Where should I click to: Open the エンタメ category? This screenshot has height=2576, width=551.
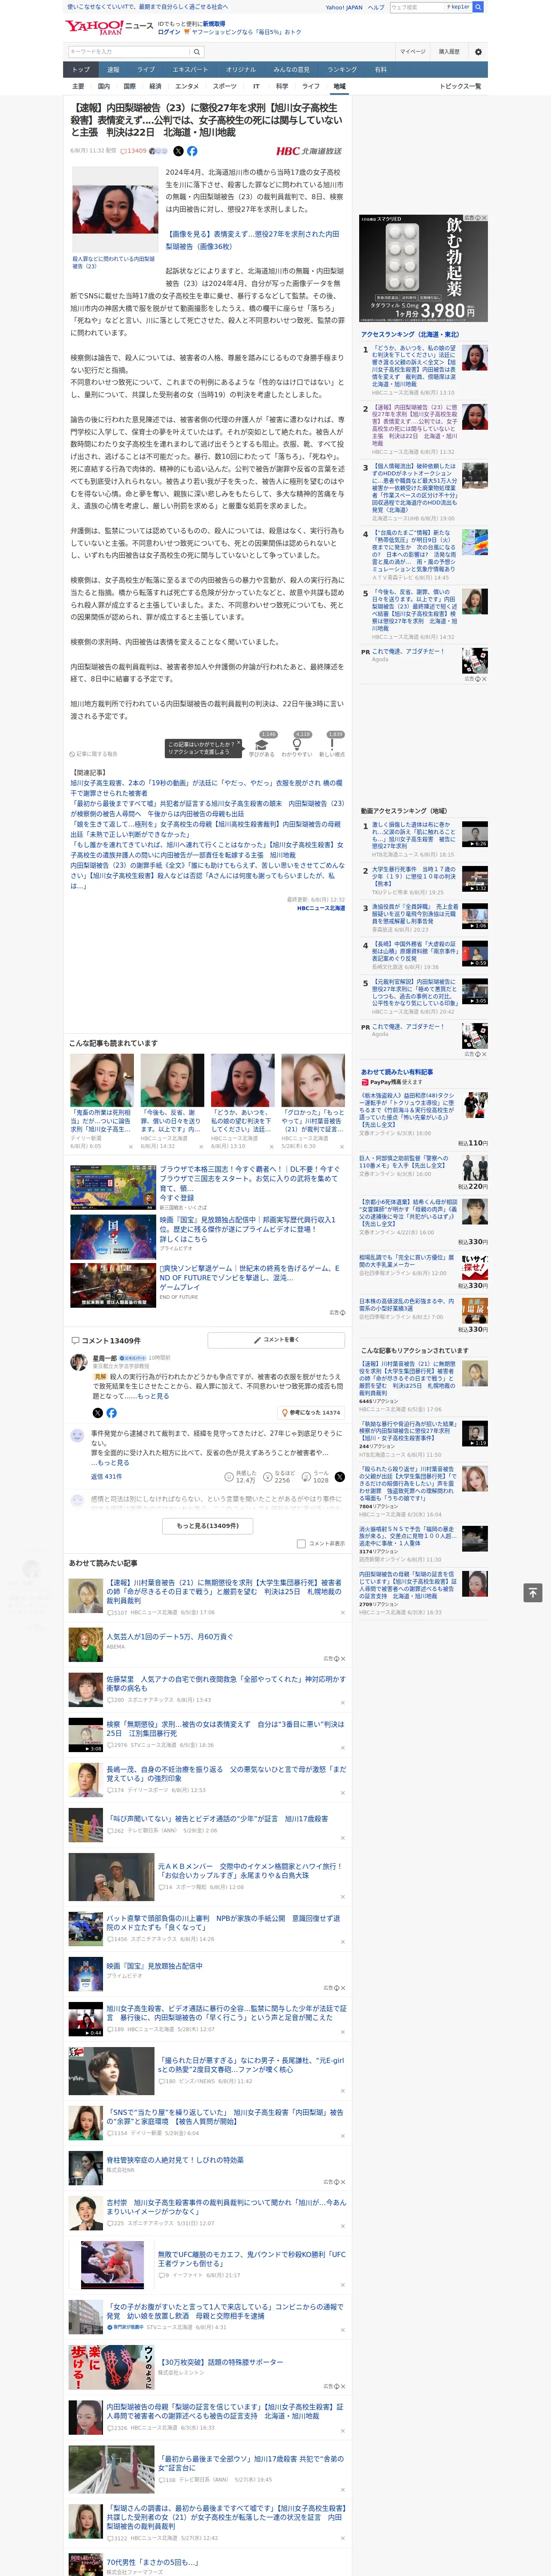pyautogui.click(x=187, y=86)
